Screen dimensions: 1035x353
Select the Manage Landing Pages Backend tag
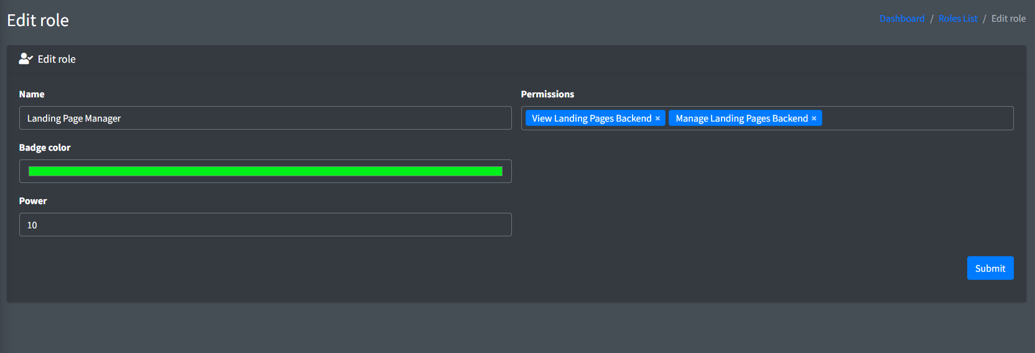[741, 118]
